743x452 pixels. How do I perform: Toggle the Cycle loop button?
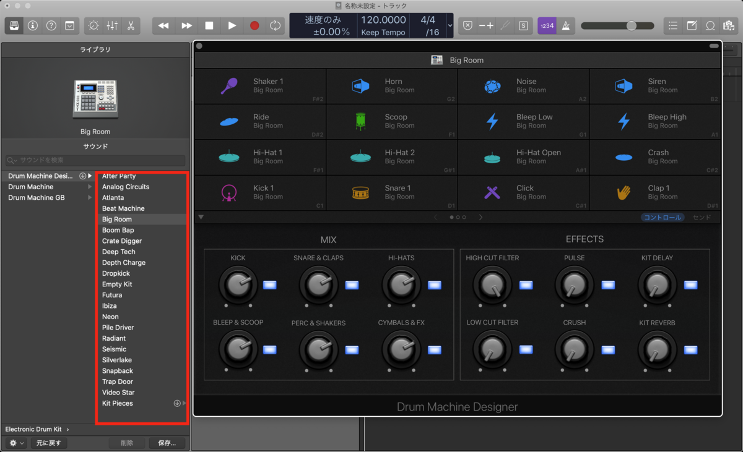coord(275,25)
